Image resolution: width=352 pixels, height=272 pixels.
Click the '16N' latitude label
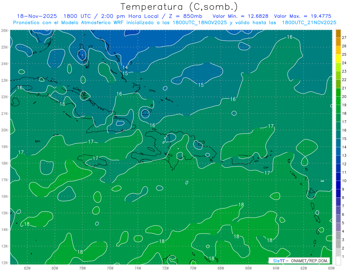pos(4,196)
